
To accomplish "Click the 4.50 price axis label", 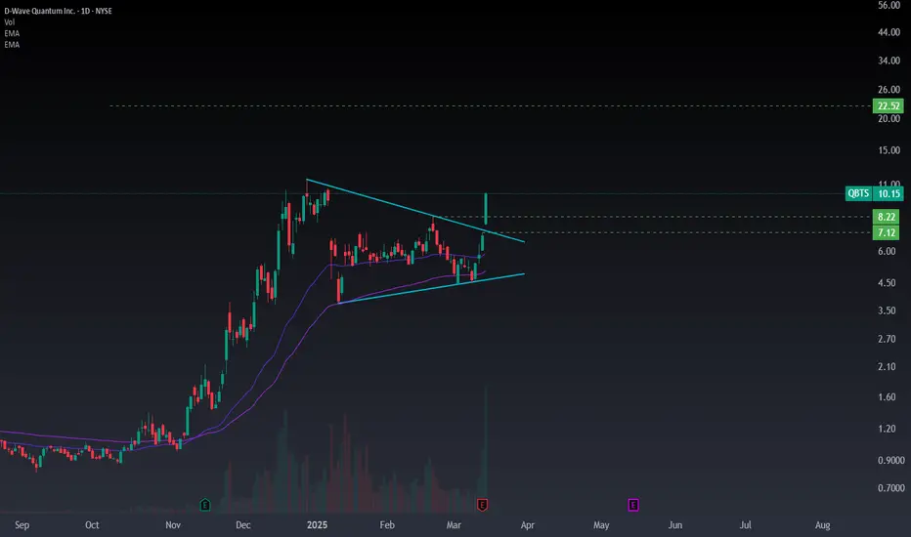I will [887, 283].
